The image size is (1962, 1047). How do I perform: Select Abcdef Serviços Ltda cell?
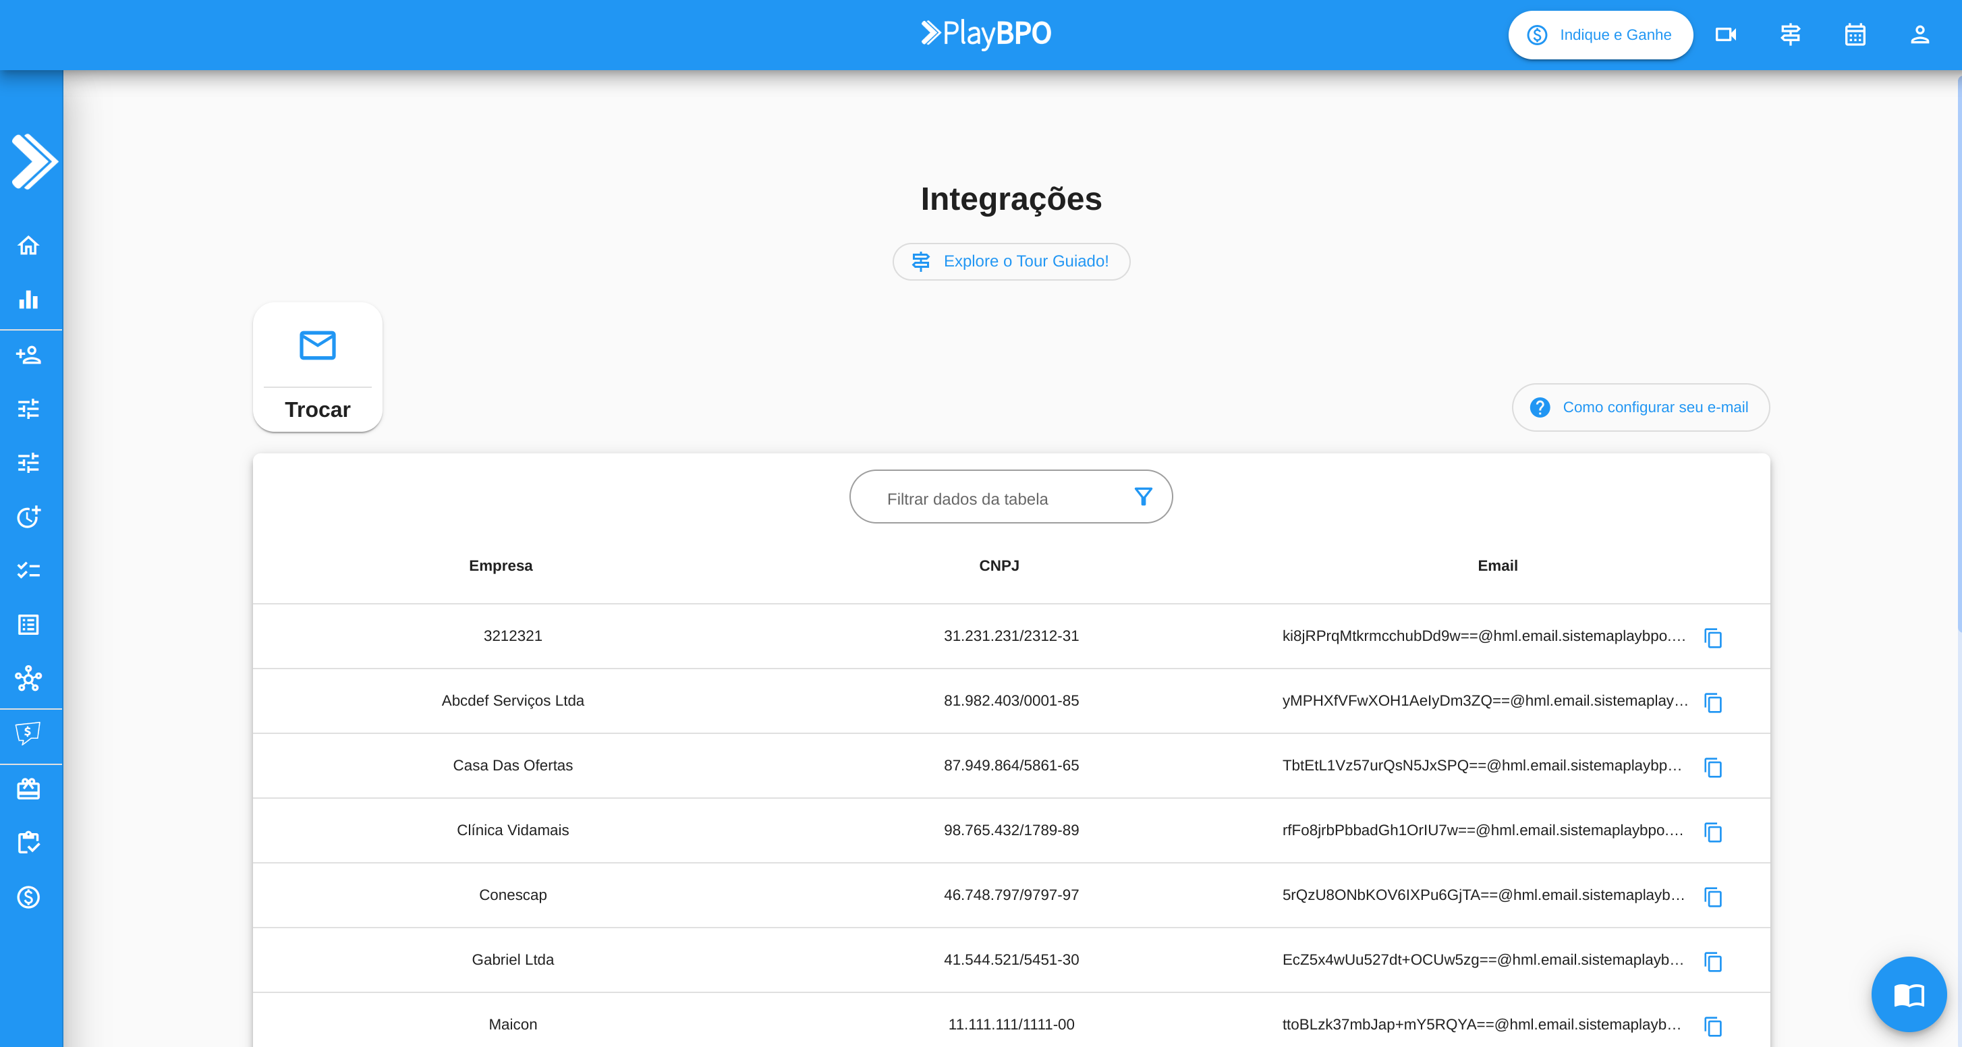[x=513, y=700]
